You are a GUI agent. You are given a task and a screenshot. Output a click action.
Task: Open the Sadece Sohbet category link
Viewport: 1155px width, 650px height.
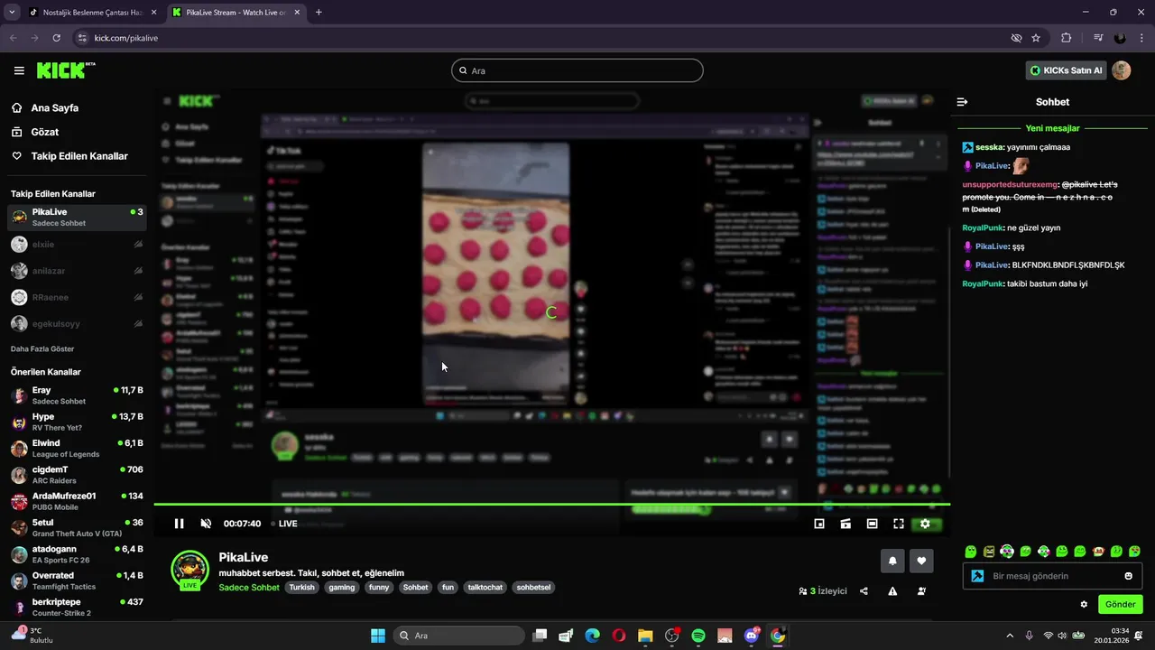click(x=249, y=588)
